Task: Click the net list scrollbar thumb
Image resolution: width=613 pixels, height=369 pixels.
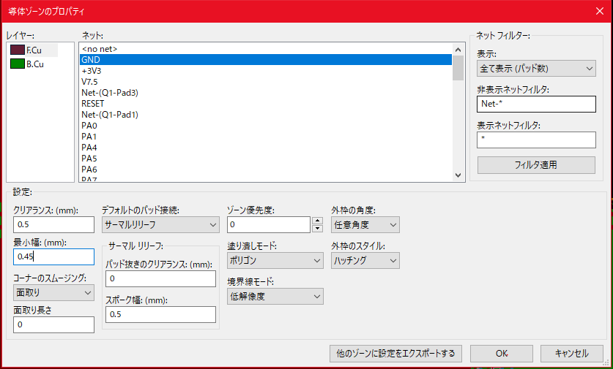Action: pos(458,68)
